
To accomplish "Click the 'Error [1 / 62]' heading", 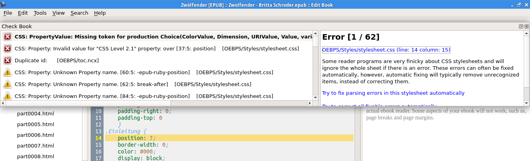I will 351,37.
